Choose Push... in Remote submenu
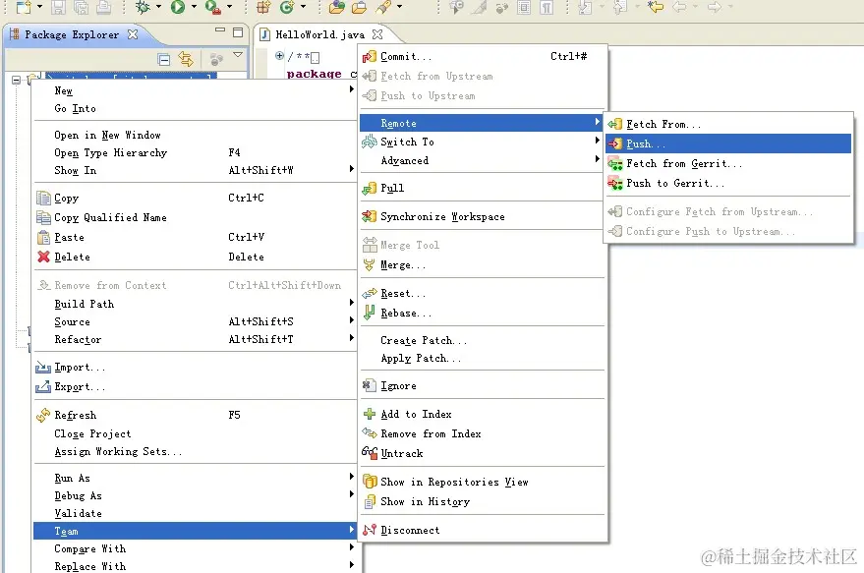The height and width of the screenshot is (573, 864). 728,143
